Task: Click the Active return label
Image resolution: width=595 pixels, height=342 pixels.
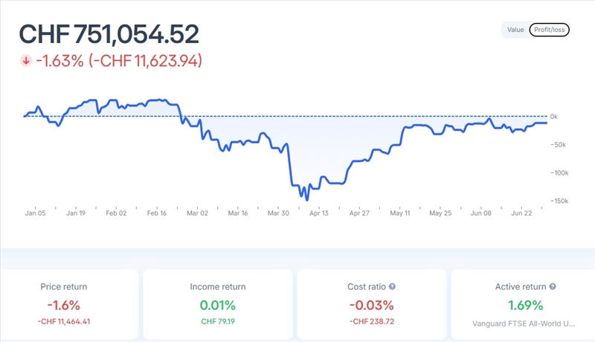Action: (x=521, y=286)
